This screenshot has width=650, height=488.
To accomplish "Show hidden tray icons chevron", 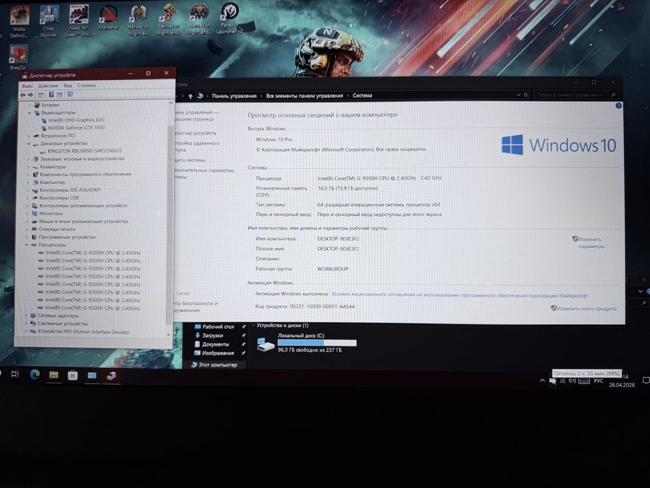I will point(542,381).
